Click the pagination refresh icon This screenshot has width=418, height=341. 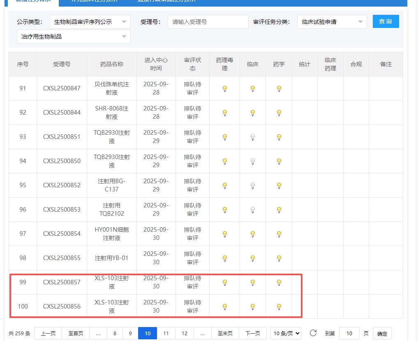pyautogui.click(x=313, y=333)
